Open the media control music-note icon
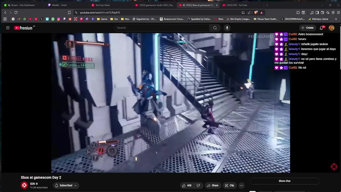 click(312, 13)
